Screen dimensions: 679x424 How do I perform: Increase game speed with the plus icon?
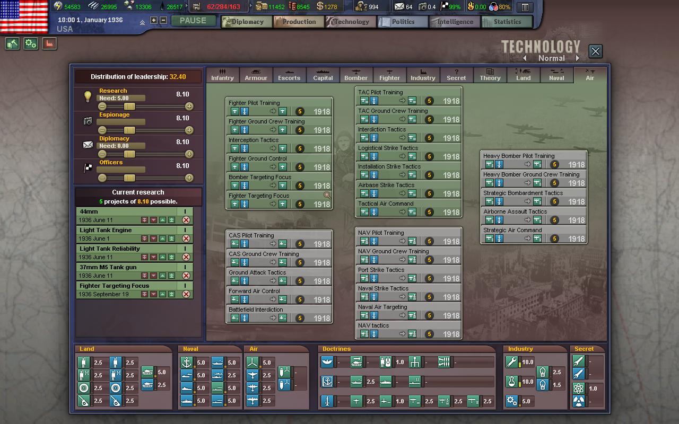point(154,20)
